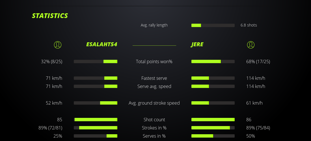Click ESALAHT54's fastest serve bar

pyautogui.click(x=96, y=78)
